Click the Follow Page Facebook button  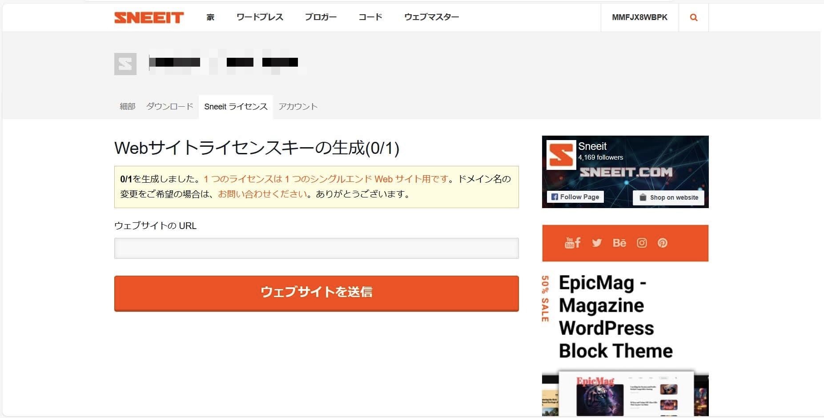pyautogui.click(x=575, y=197)
